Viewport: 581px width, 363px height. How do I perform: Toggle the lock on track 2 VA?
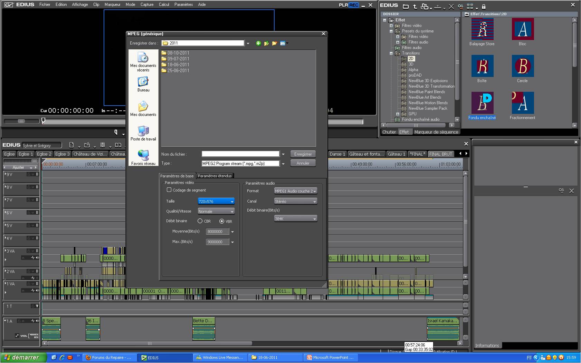coord(29,272)
